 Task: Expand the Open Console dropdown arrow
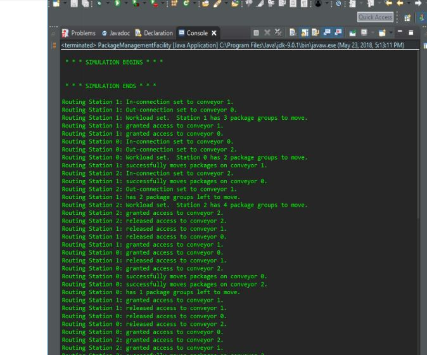click(391, 33)
